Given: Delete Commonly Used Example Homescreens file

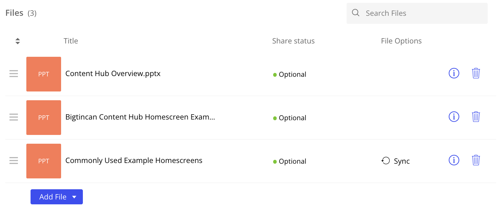Looking at the screenshot, I should (x=476, y=160).
